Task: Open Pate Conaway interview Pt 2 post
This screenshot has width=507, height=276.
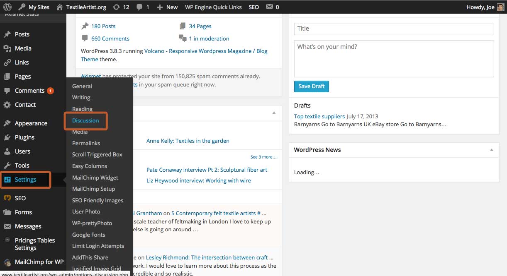Action: [207, 170]
